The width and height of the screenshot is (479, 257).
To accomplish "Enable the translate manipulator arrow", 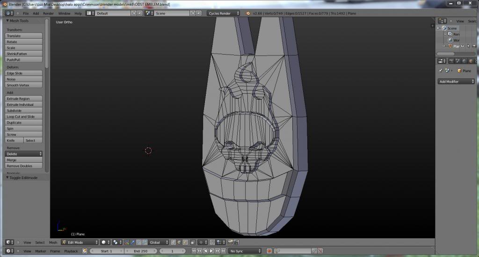I will [x=132, y=243].
